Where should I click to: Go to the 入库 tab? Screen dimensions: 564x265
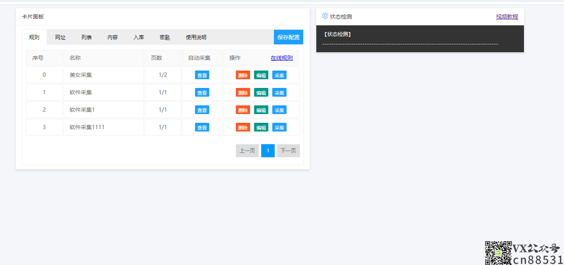pyautogui.click(x=139, y=37)
